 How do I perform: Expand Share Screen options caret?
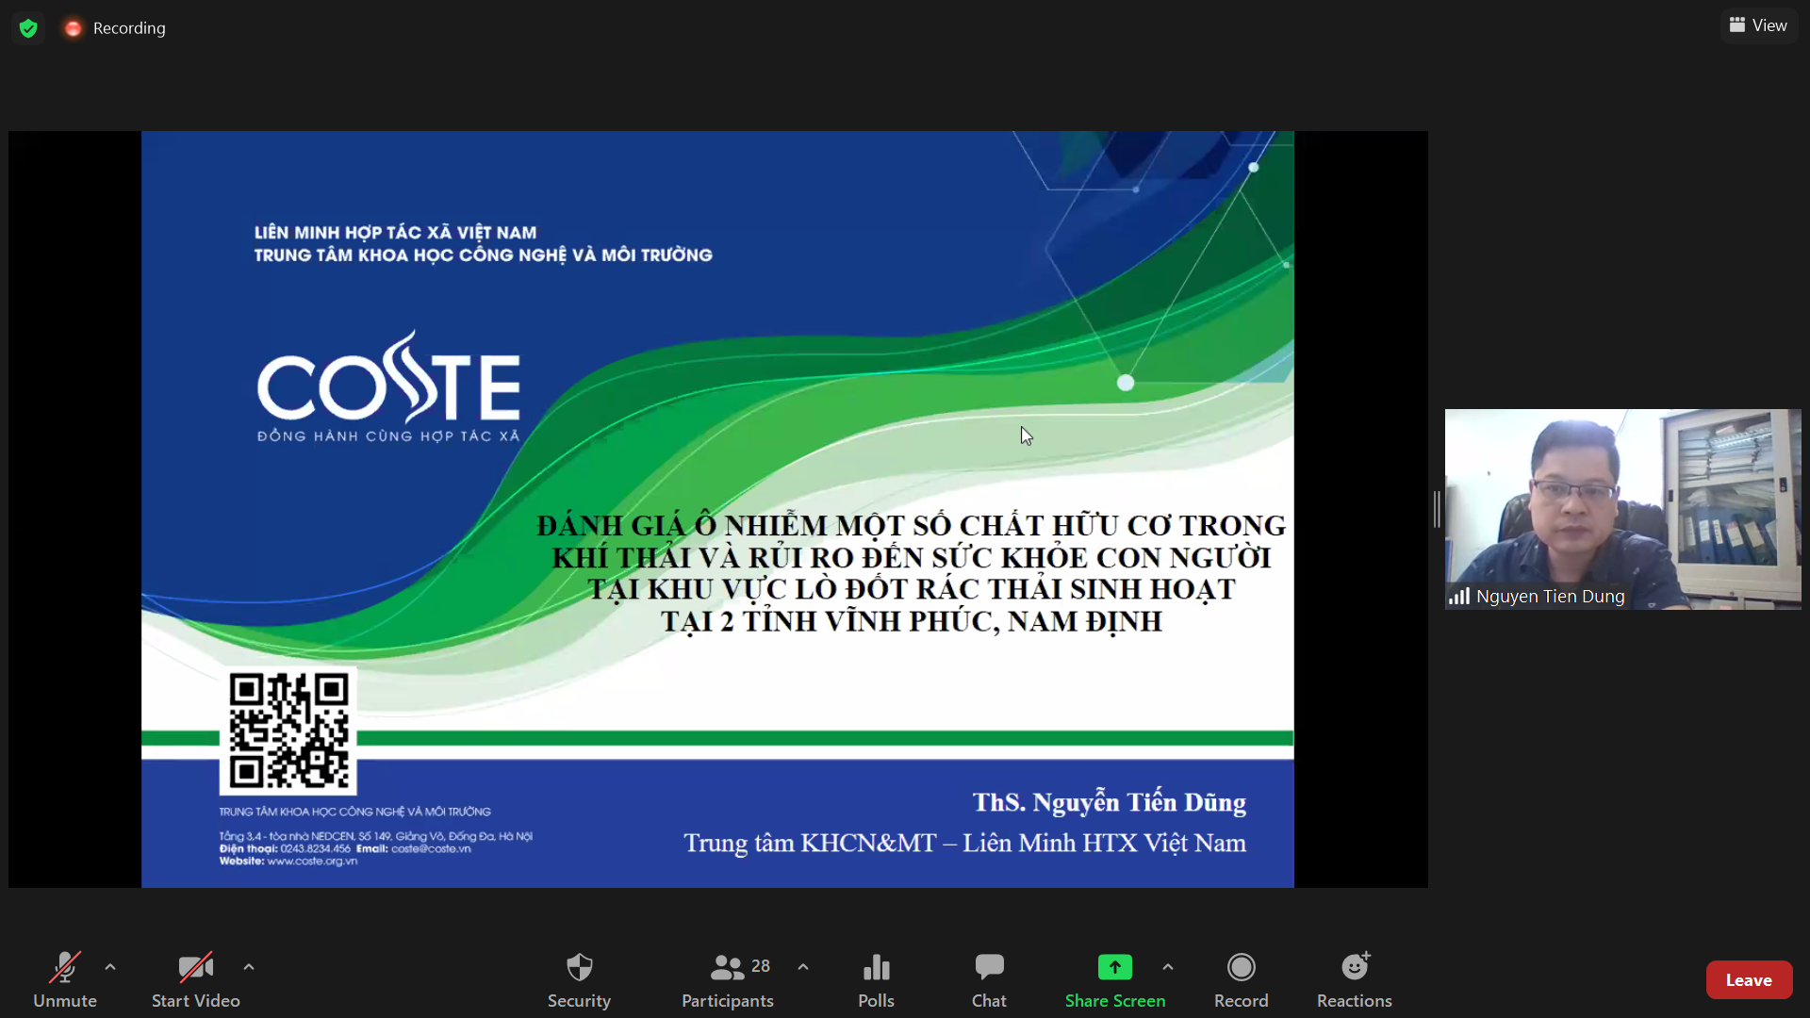tap(1168, 967)
